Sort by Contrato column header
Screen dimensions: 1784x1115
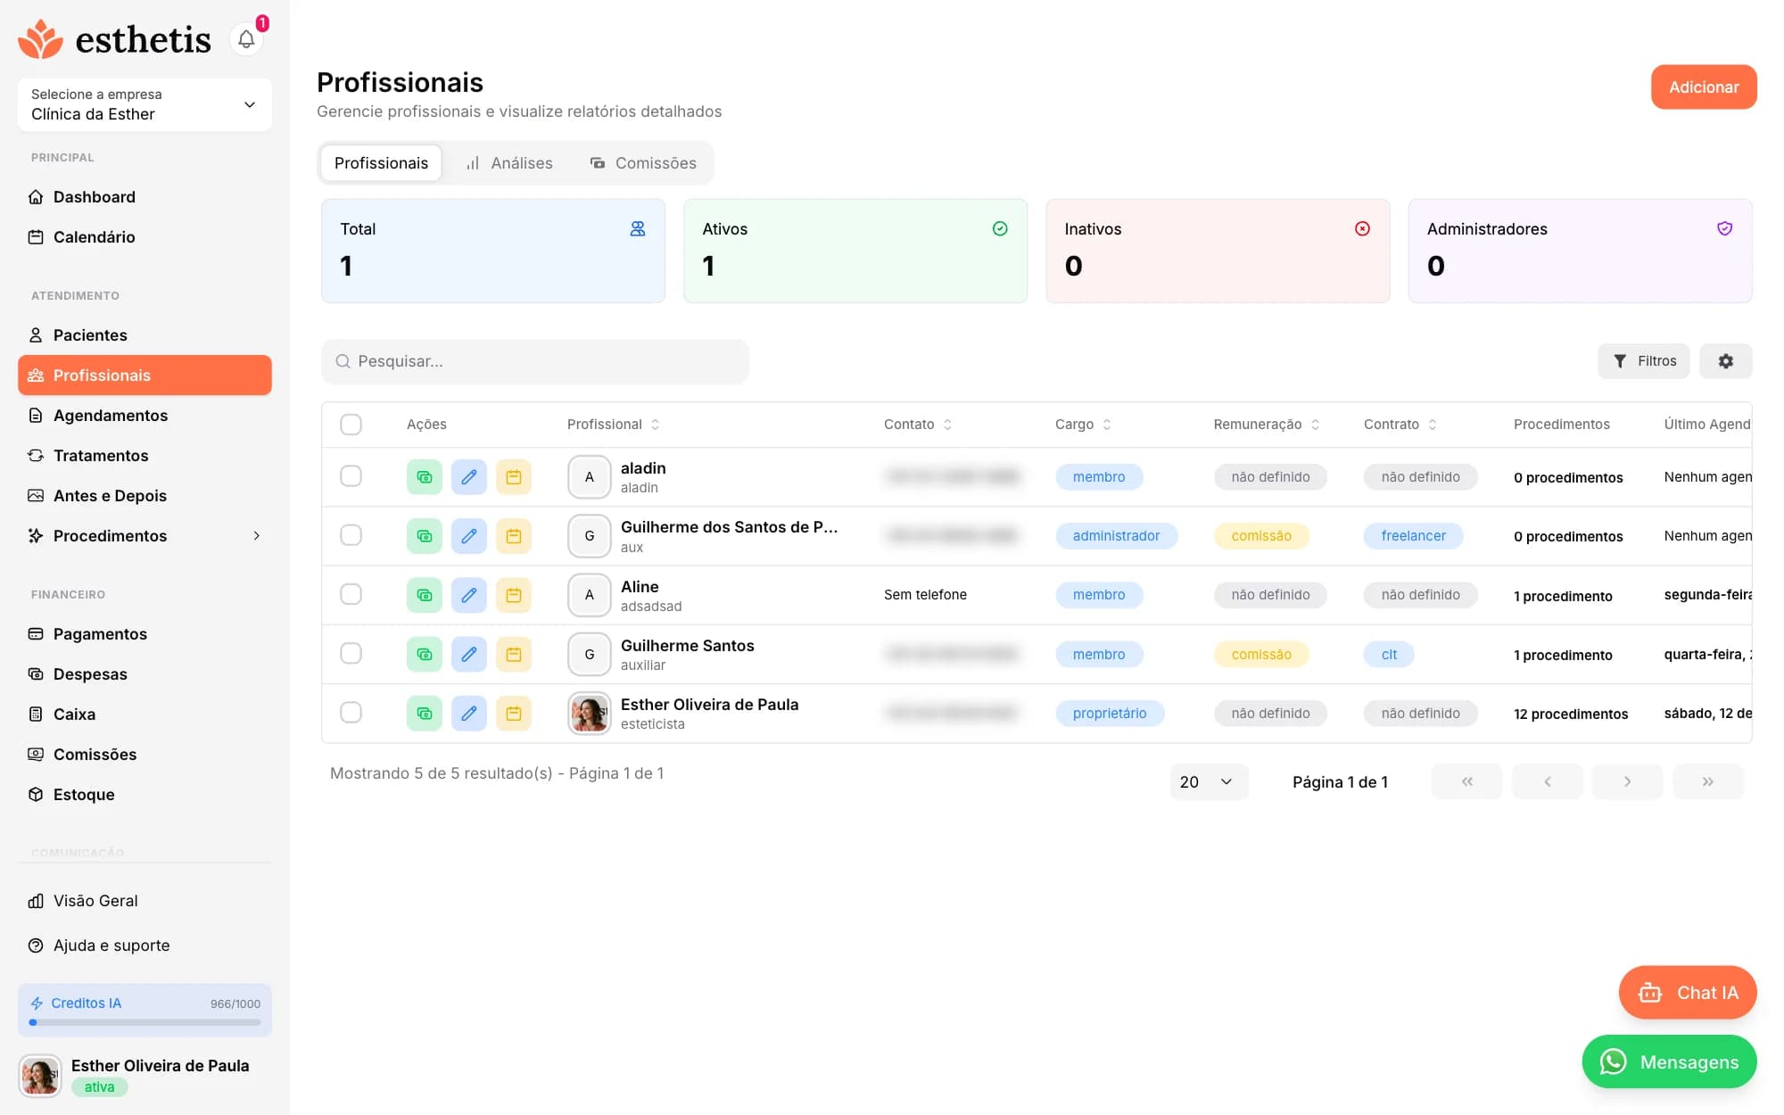click(1400, 425)
